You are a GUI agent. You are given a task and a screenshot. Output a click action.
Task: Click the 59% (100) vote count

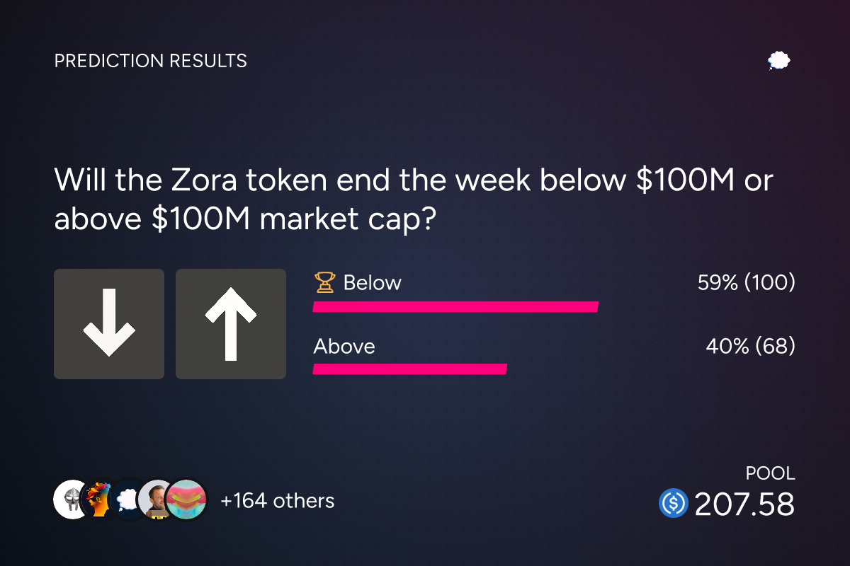point(747,283)
